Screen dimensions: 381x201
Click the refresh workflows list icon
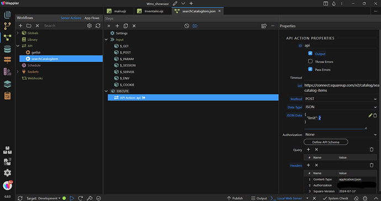(98, 25)
